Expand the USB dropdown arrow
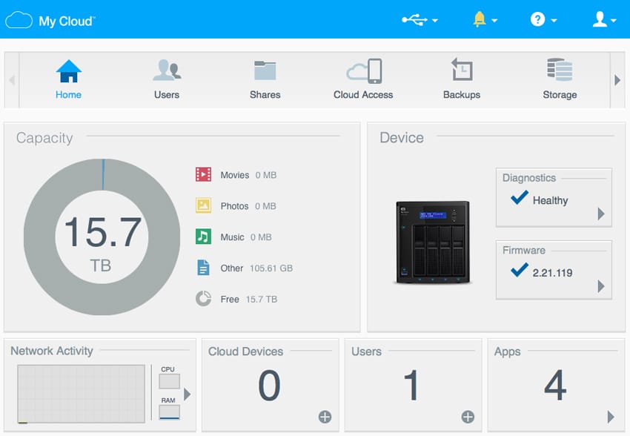Viewport: 630px width, 436px height. (x=435, y=20)
